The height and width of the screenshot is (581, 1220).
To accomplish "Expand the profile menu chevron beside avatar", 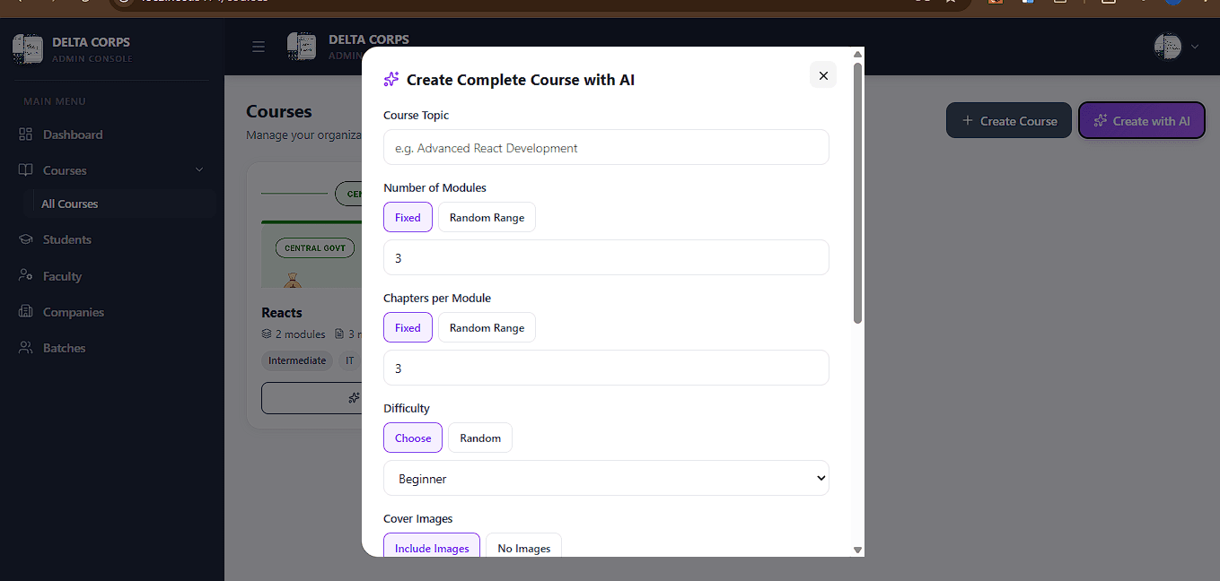I will coord(1194,47).
